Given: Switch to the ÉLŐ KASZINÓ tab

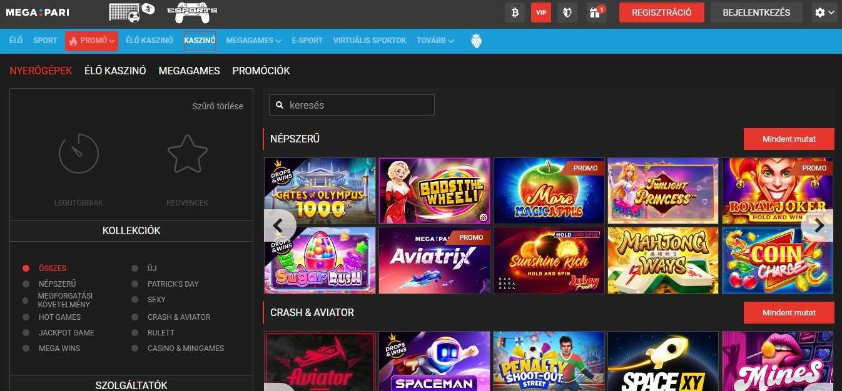Looking at the screenshot, I should coord(114,71).
